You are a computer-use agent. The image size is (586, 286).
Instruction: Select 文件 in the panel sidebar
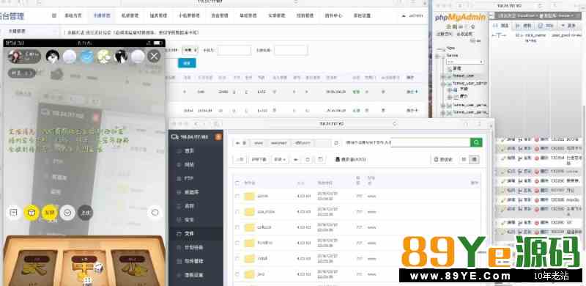point(189,234)
